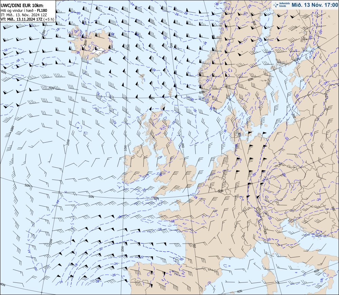Click the Shetland Islands north of Scotland
Viewport: 339px width, 295px height.
(171, 92)
